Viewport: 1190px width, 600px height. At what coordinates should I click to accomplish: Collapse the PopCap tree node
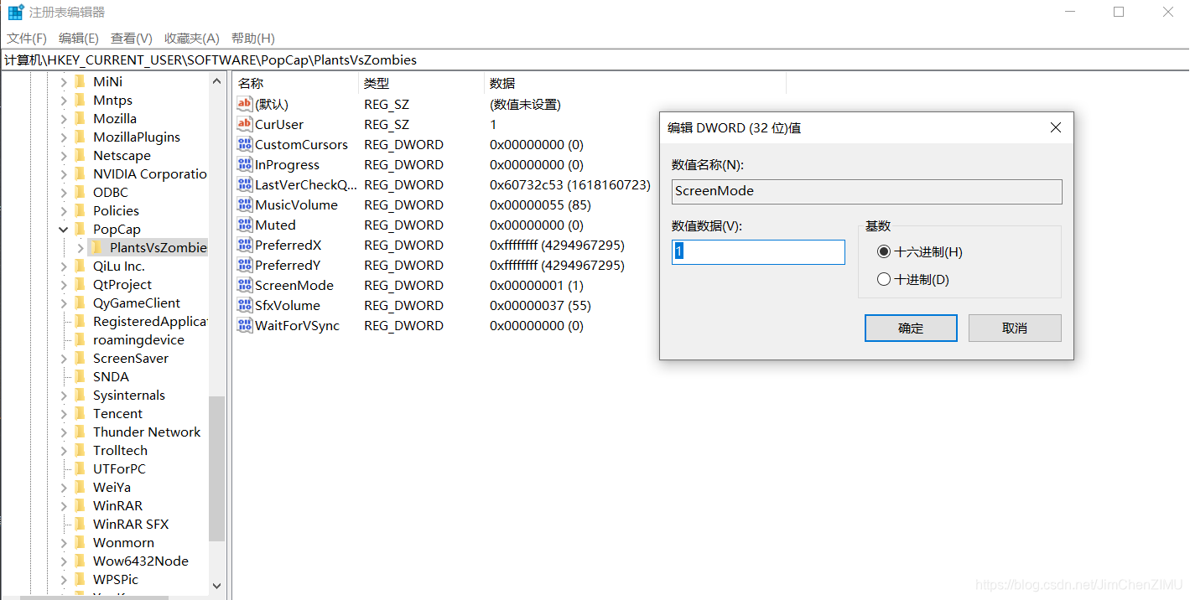point(64,229)
